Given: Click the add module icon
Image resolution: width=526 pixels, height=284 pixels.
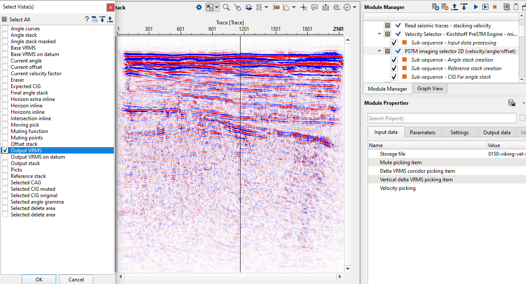Looking at the screenshot, I should coord(435,7).
